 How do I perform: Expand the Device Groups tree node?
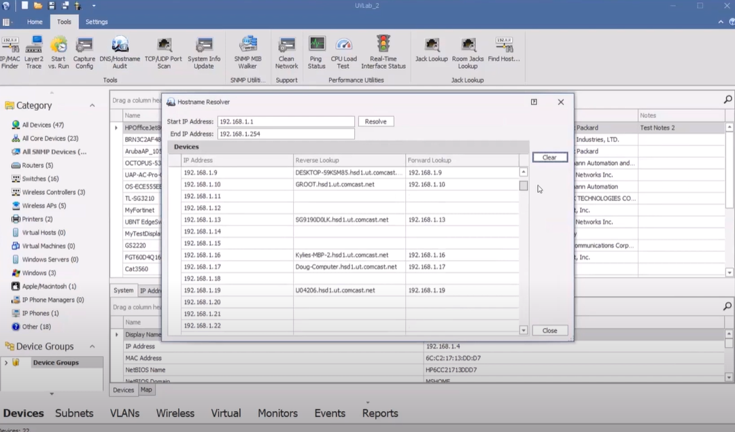tap(6, 363)
